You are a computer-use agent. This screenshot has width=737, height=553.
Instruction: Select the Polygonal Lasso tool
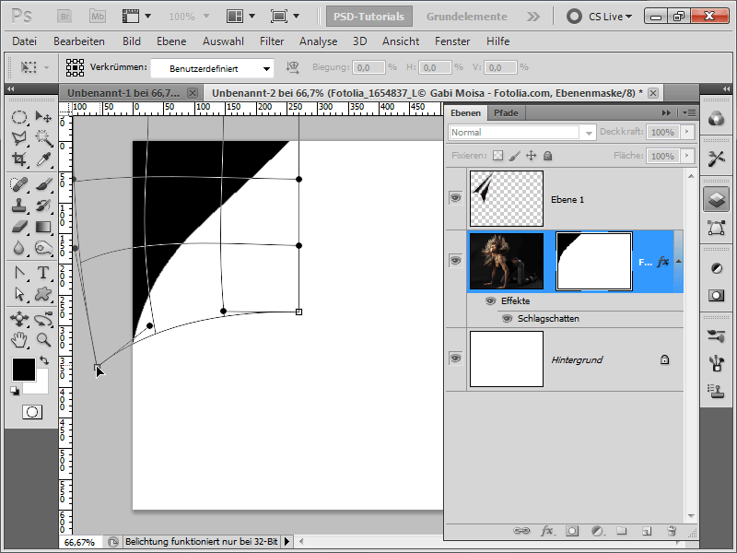[19, 137]
